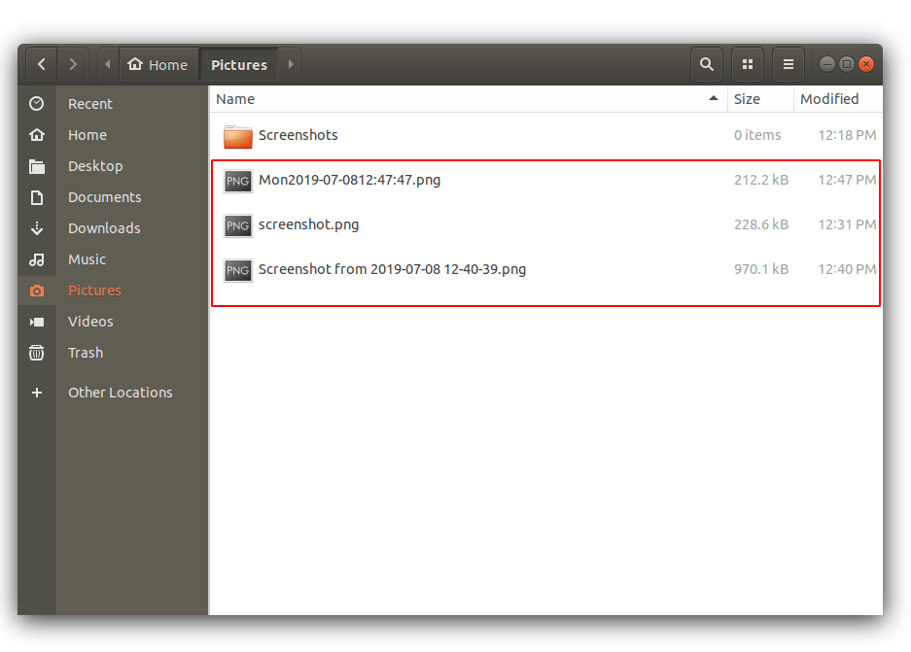The height and width of the screenshot is (652, 911).
Task: Click the path bar right scroll arrow
Action: pos(291,64)
